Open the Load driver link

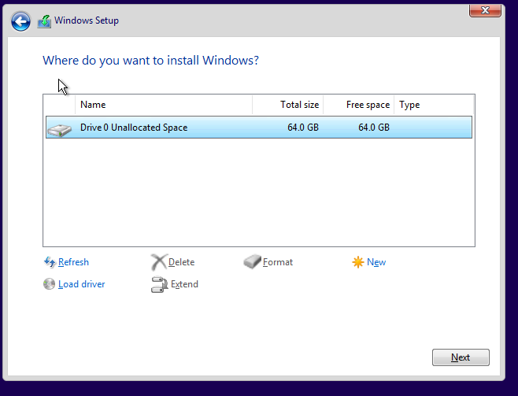click(x=81, y=284)
